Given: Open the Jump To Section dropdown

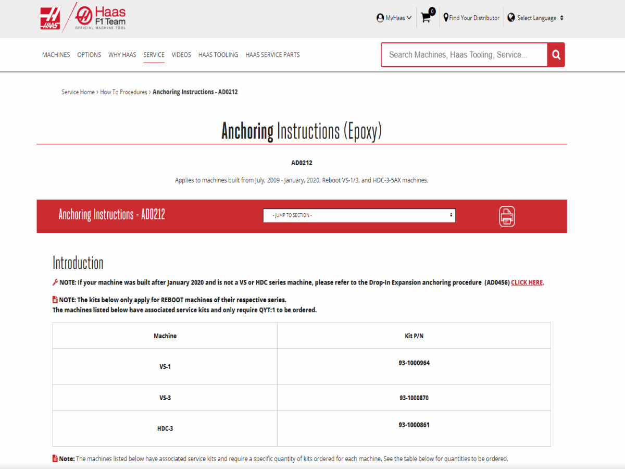Looking at the screenshot, I should pos(359,215).
